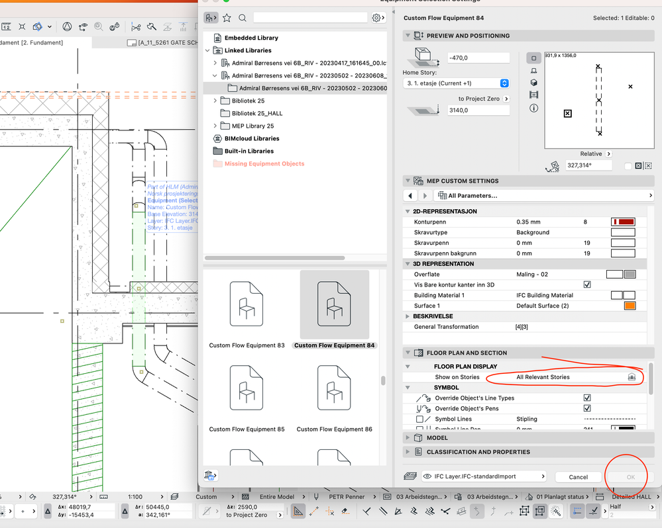Toggle Vis Bare kontur kanter inn 3D checkbox
This screenshot has width=662, height=528.
(586, 285)
